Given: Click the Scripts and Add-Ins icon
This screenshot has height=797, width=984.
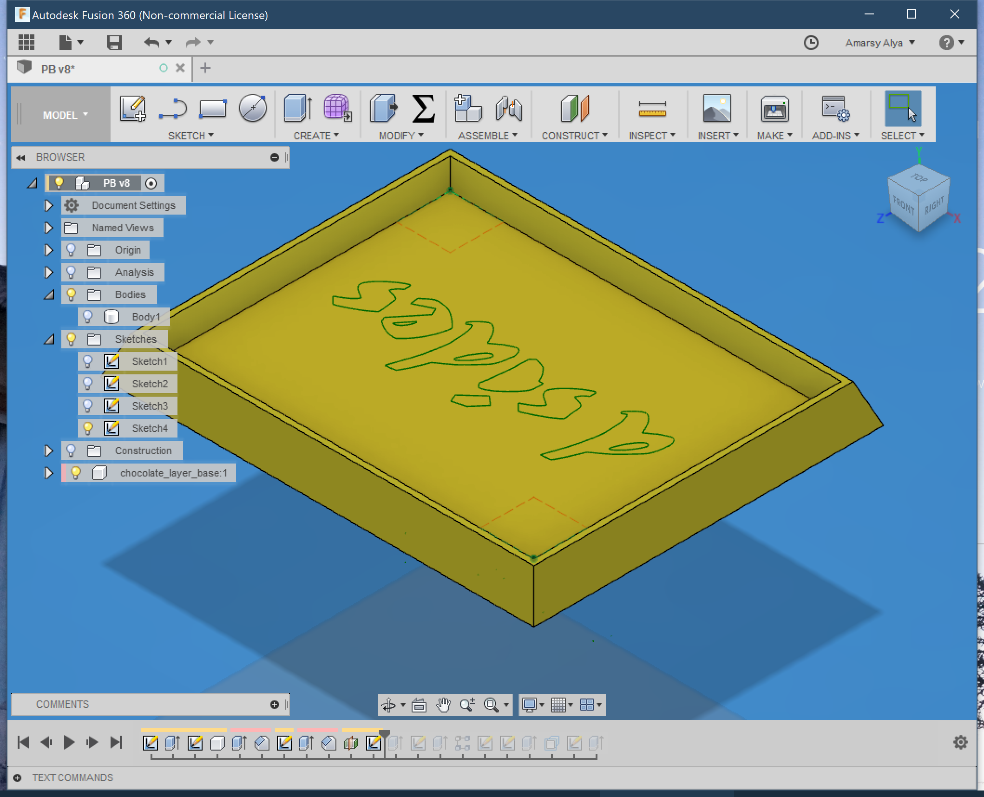Looking at the screenshot, I should [x=835, y=109].
